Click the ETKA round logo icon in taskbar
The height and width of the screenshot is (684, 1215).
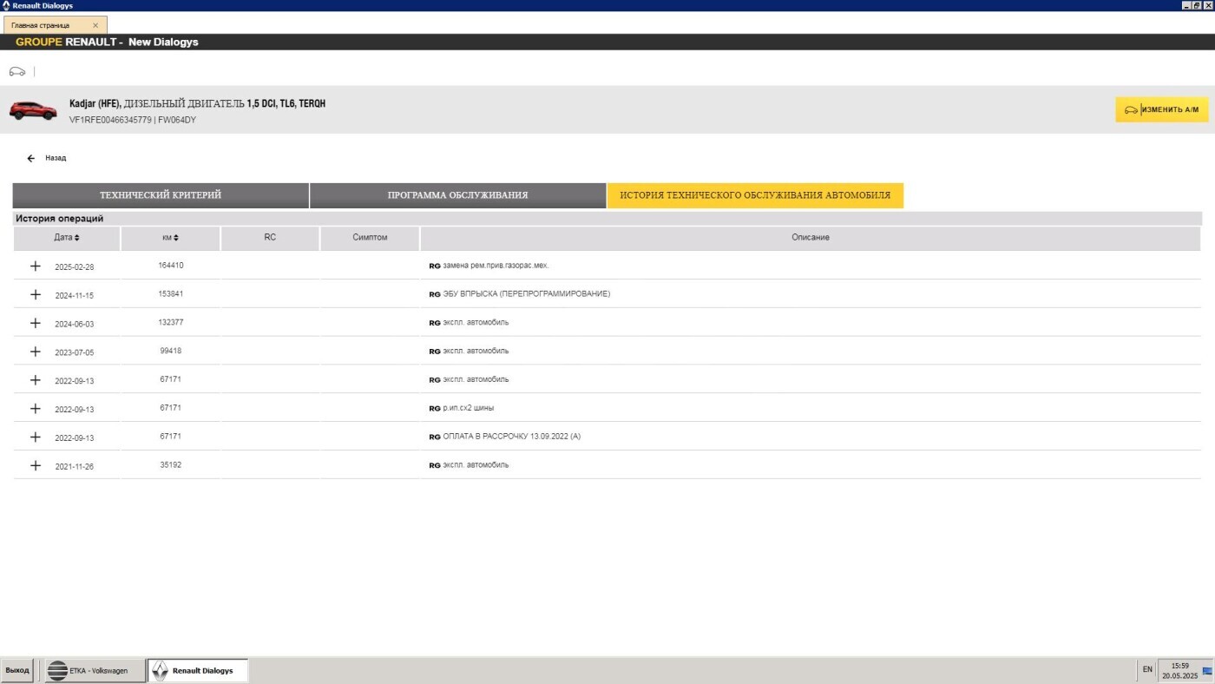56,670
